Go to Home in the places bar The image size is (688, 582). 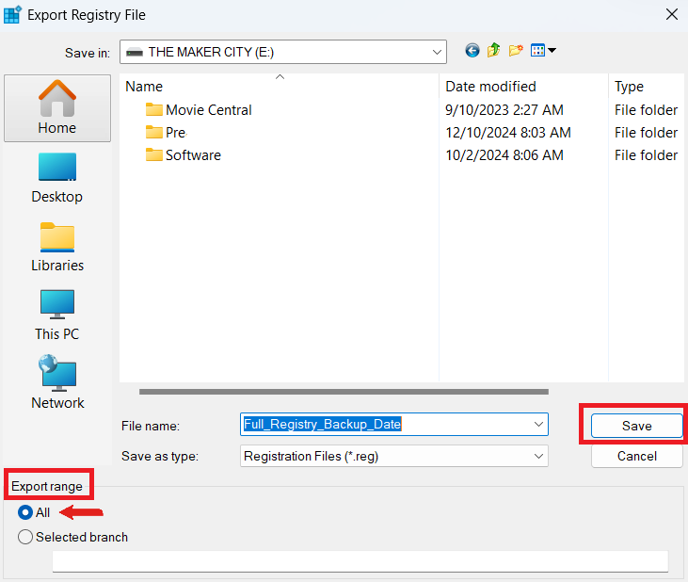tap(57, 108)
